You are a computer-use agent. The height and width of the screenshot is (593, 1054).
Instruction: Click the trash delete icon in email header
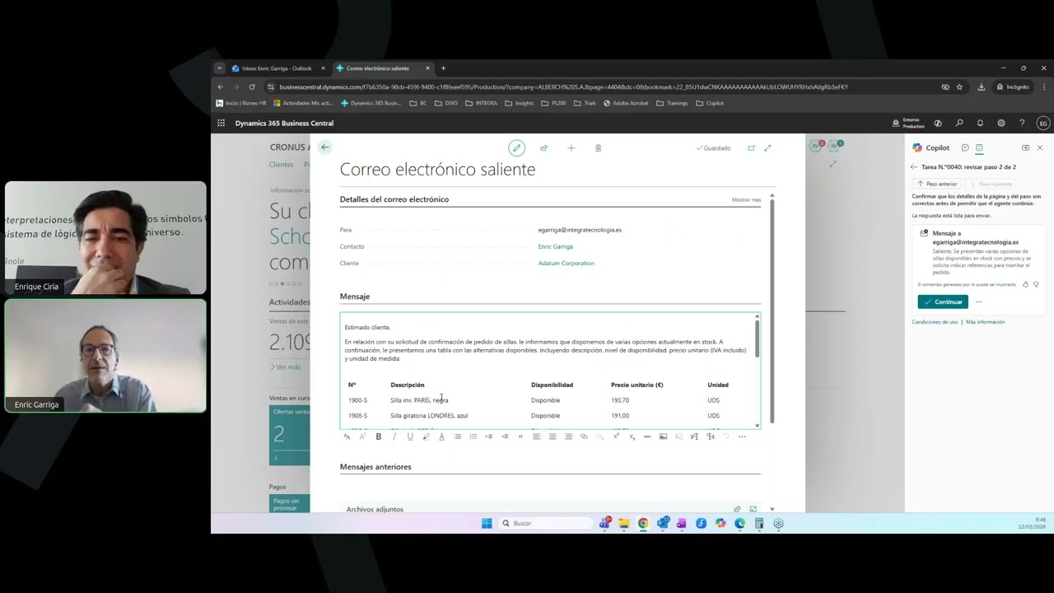pos(598,148)
